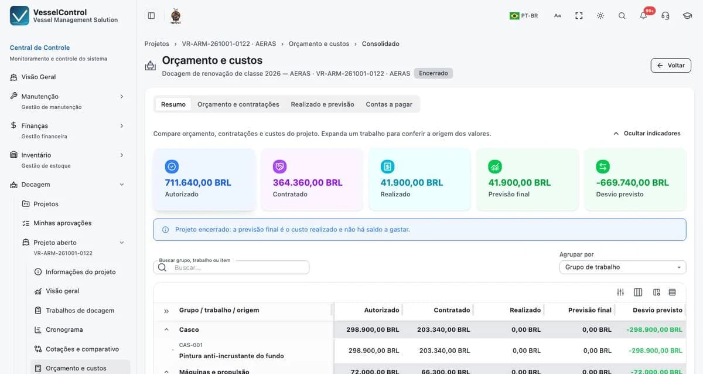
Task: Open Visão geral under Projeto aberto
Action: [62, 291]
